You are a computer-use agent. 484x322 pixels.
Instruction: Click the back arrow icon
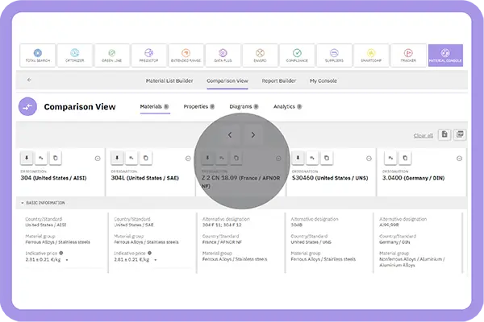tap(30, 80)
